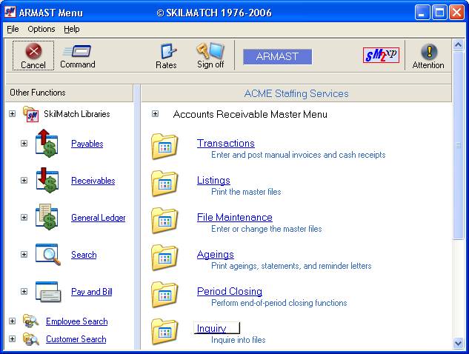Click the General Ledger document icon
The width and height of the screenshot is (469, 354).
[x=47, y=217]
